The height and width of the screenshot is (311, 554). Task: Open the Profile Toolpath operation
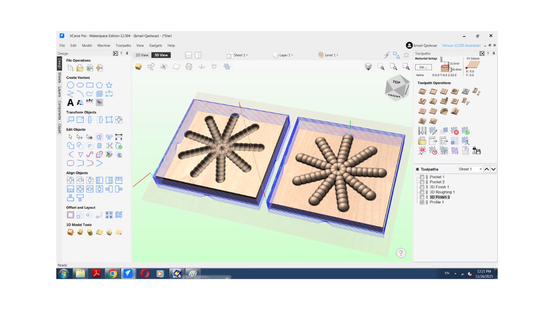422,91
